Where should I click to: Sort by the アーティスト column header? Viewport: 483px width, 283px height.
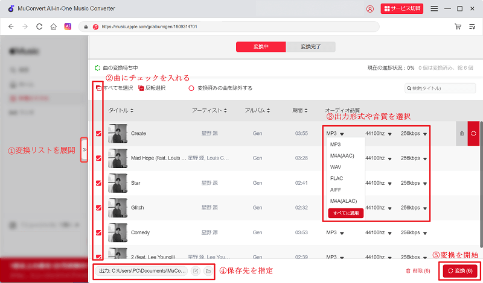point(210,111)
